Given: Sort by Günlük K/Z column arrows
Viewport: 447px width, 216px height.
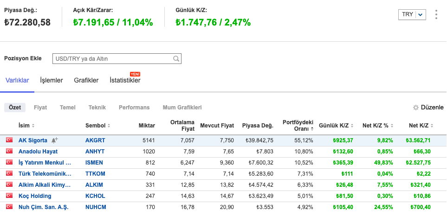Looking at the screenshot, I should 352,126.
